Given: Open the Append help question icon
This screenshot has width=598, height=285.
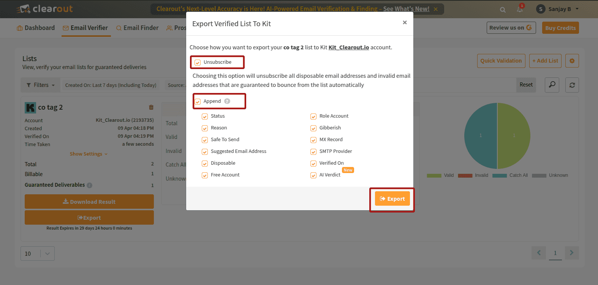Looking at the screenshot, I should click(x=227, y=101).
